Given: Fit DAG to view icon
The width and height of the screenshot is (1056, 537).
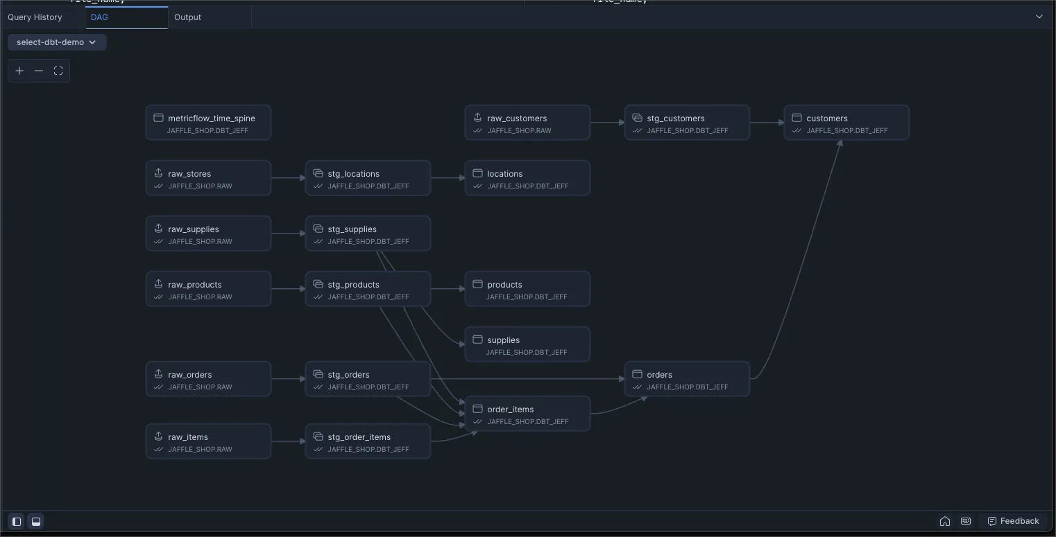Looking at the screenshot, I should [58, 71].
